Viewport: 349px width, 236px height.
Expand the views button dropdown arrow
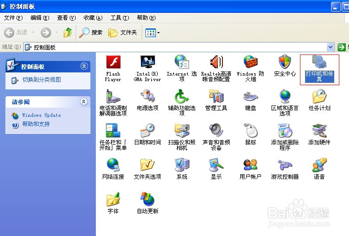(x=159, y=33)
